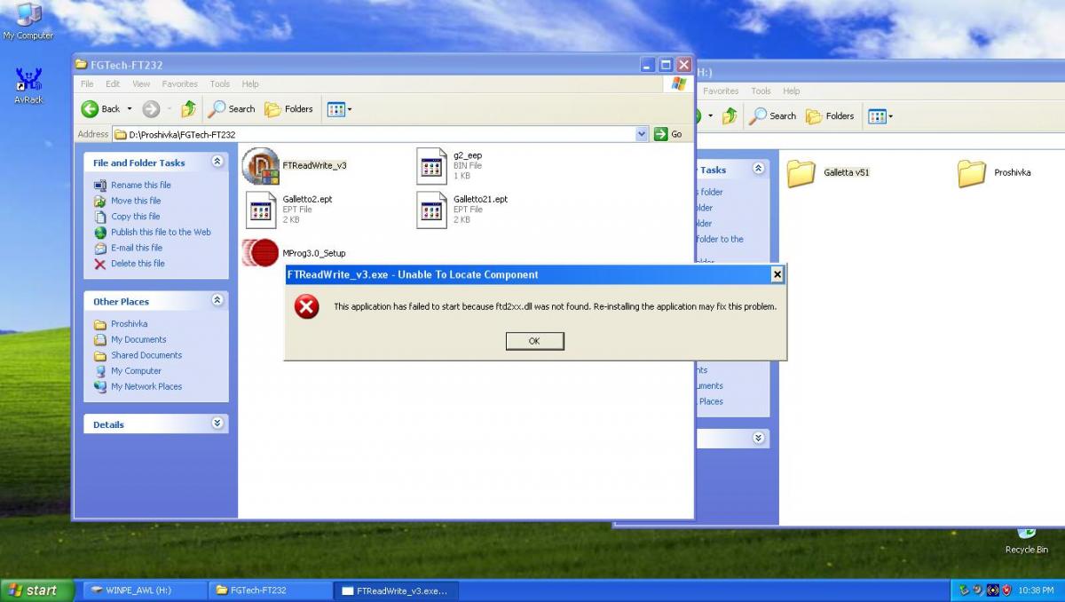Screen dimensions: 1065x602
Task: Click the system tray clock 10:38 PM
Action: (1037, 590)
